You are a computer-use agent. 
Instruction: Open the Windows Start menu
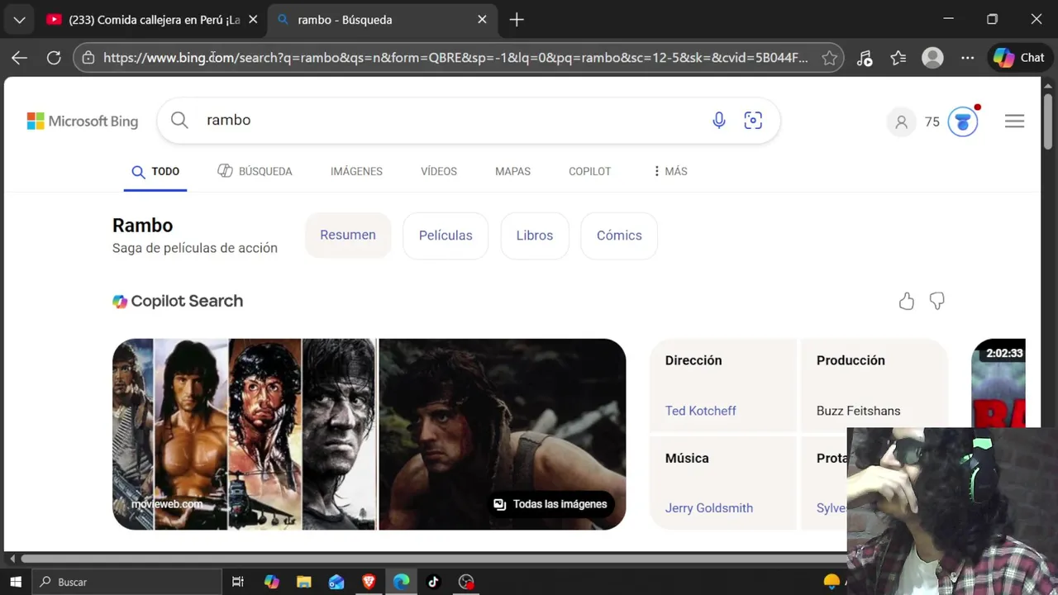point(16,582)
